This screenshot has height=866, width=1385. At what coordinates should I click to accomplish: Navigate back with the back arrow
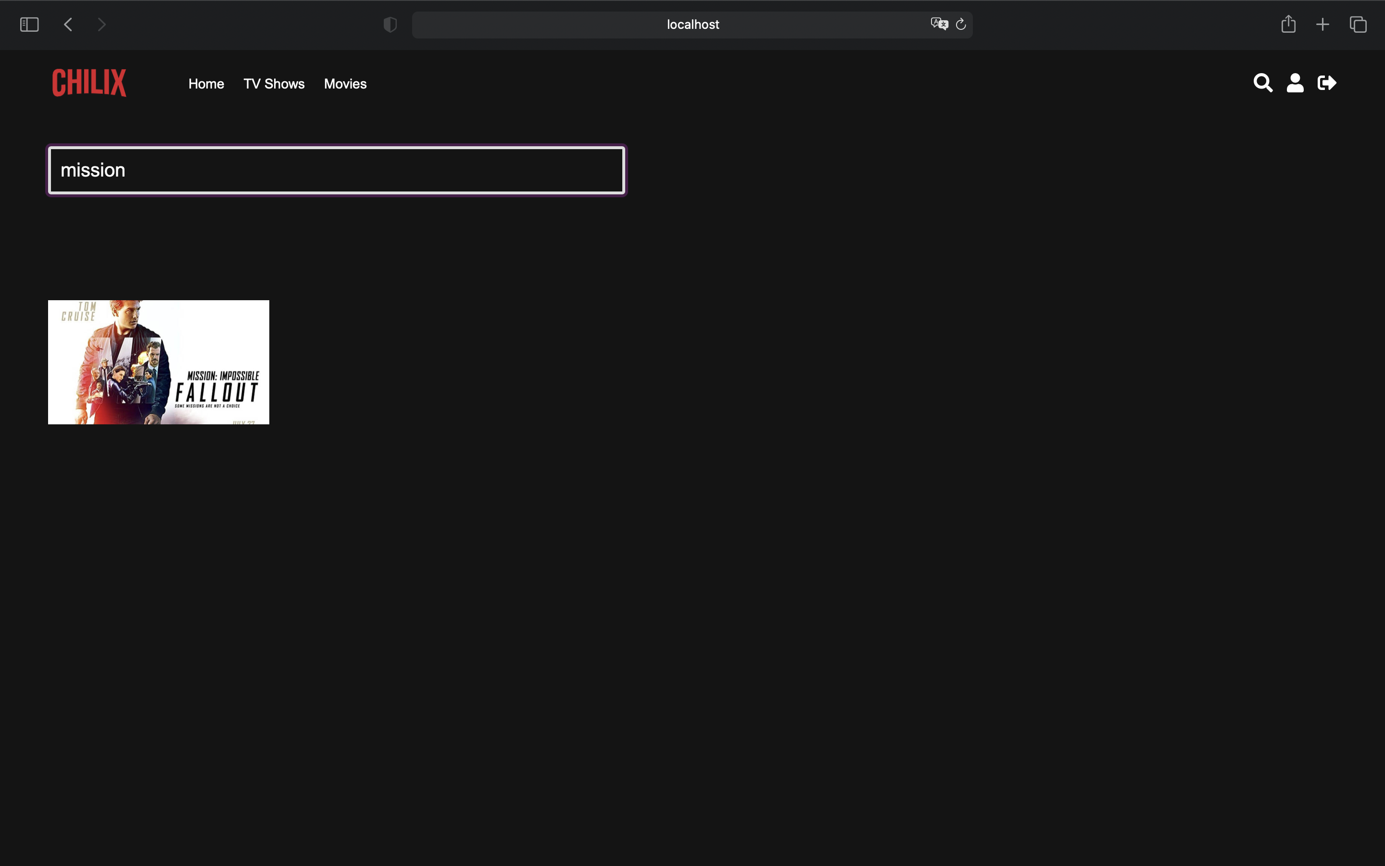(x=67, y=24)
